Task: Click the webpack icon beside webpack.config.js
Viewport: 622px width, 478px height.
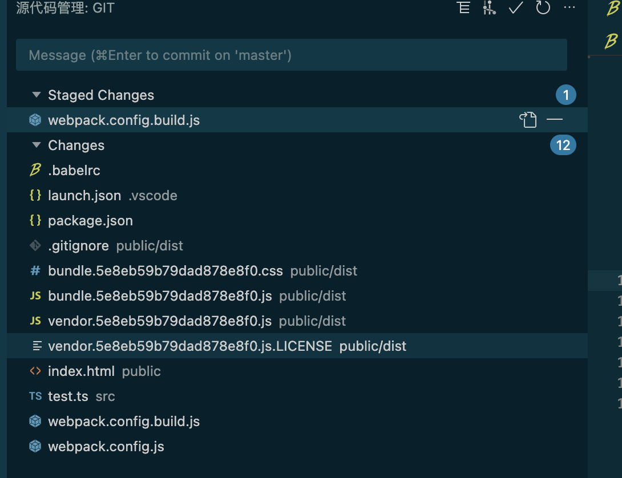Action: pyautogui.click(x=34, y=446)
